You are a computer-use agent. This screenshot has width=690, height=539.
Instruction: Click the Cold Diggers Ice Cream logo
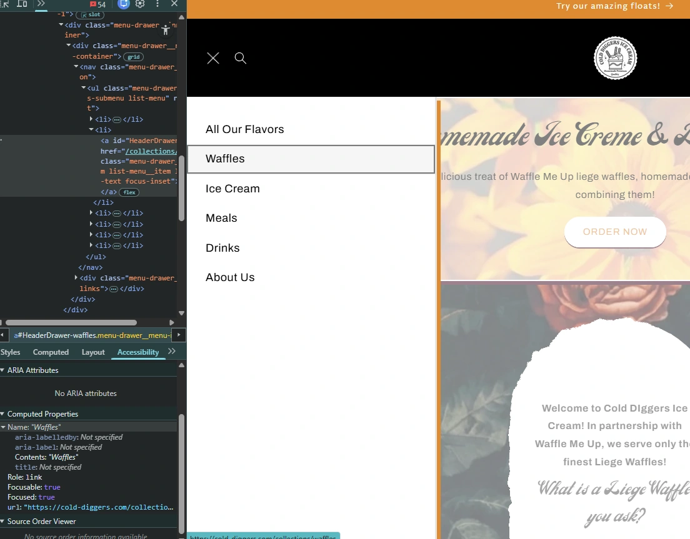(x=615, y=58)
